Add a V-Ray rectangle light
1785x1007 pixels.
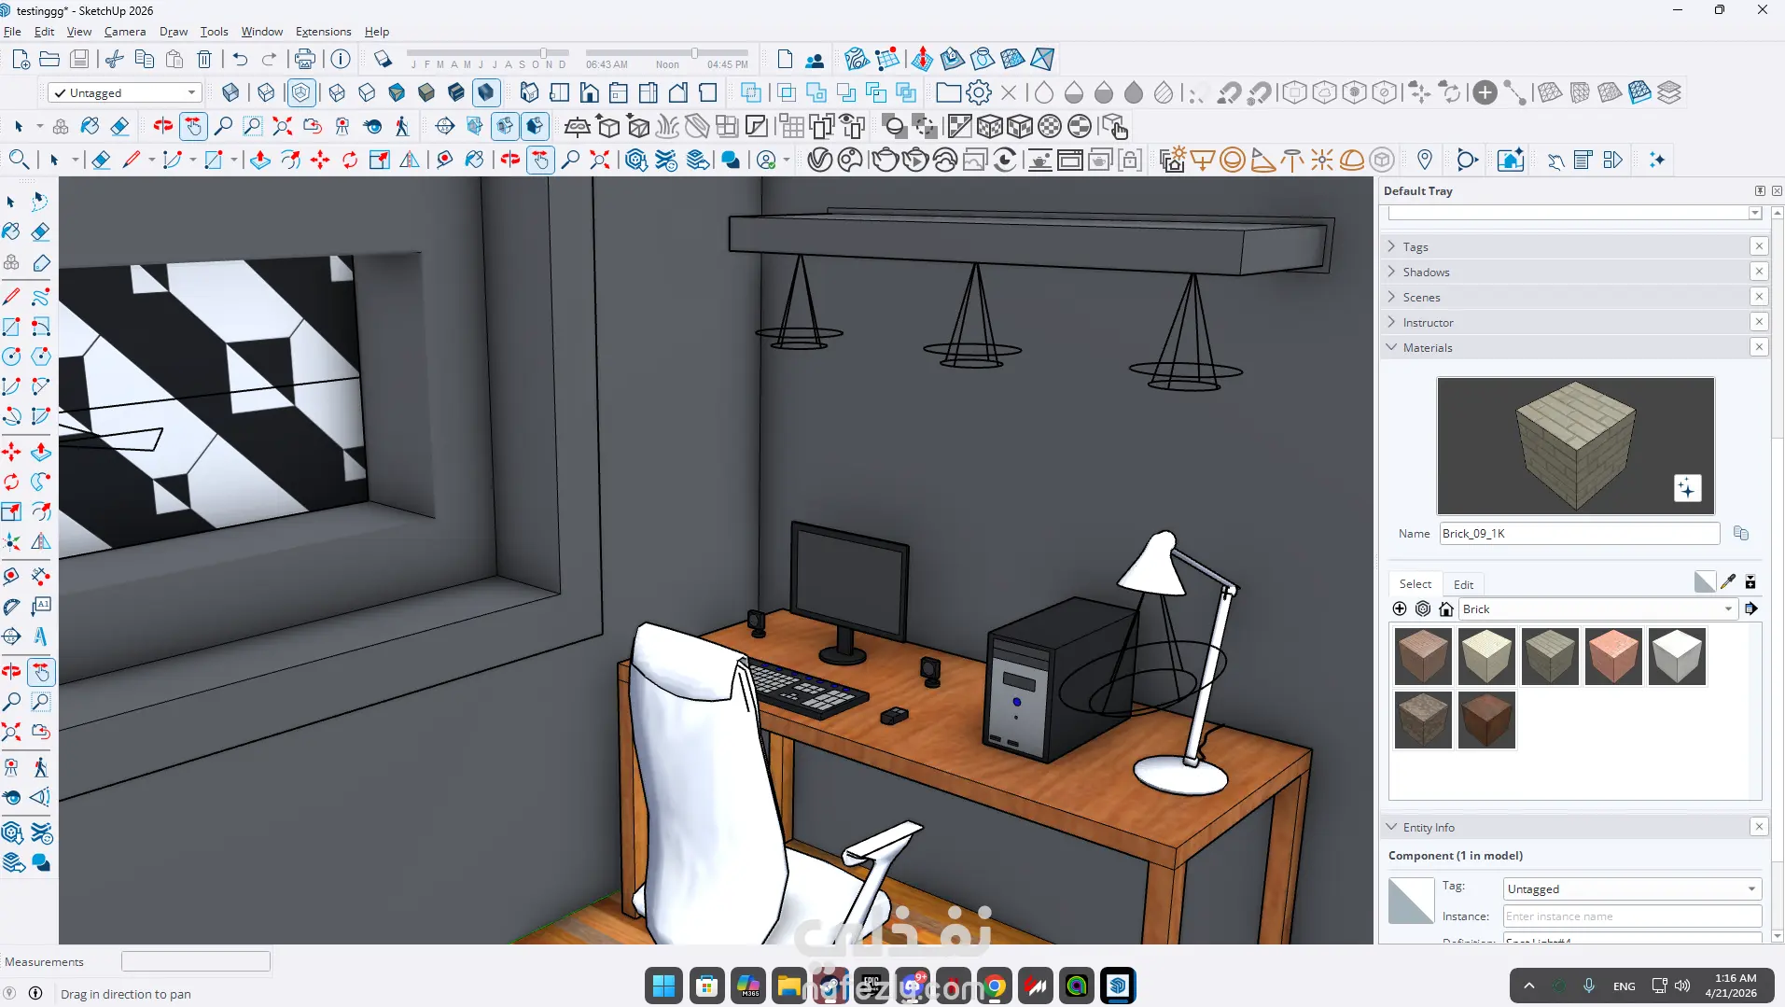tap(1203, 161)
